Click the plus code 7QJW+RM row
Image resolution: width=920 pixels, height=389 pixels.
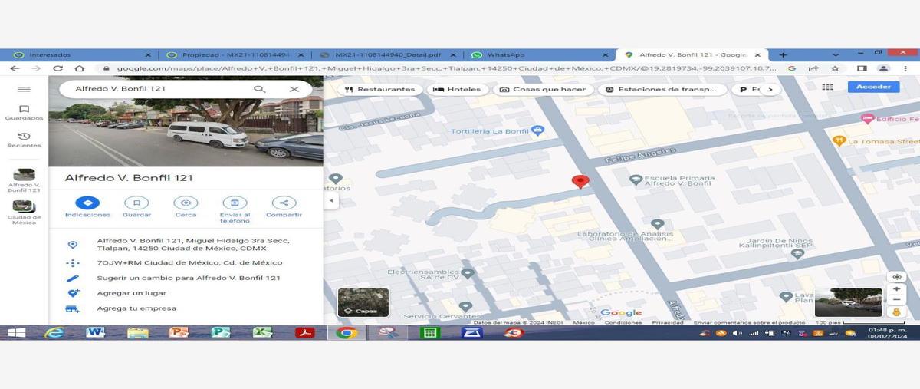(x=186, y=263)
